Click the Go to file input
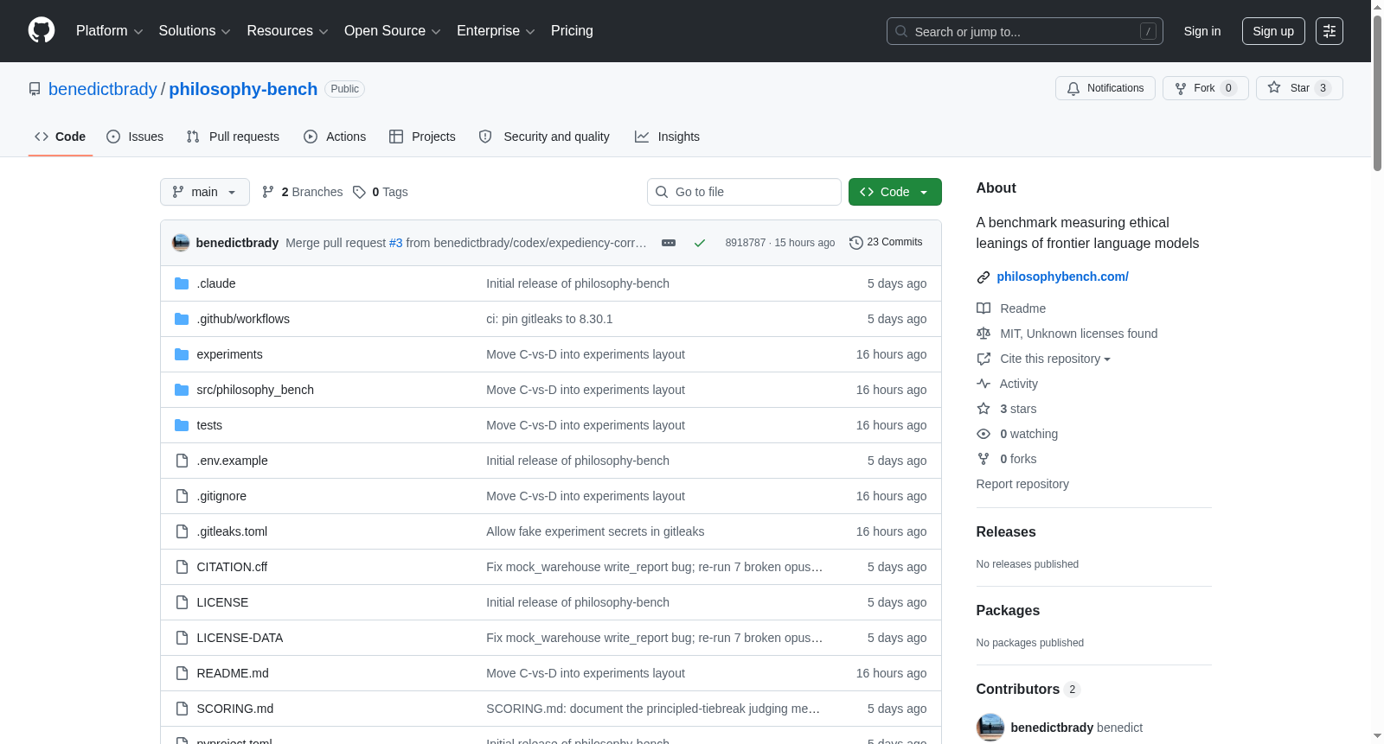The image size is (1384, 744). 744,192
